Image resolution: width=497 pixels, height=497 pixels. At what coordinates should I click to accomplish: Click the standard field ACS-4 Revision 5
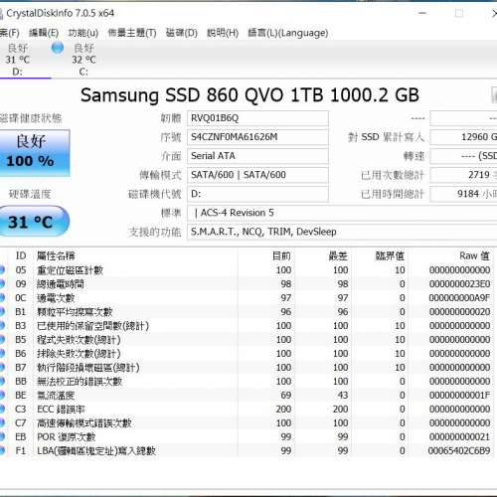click(342, 213)
